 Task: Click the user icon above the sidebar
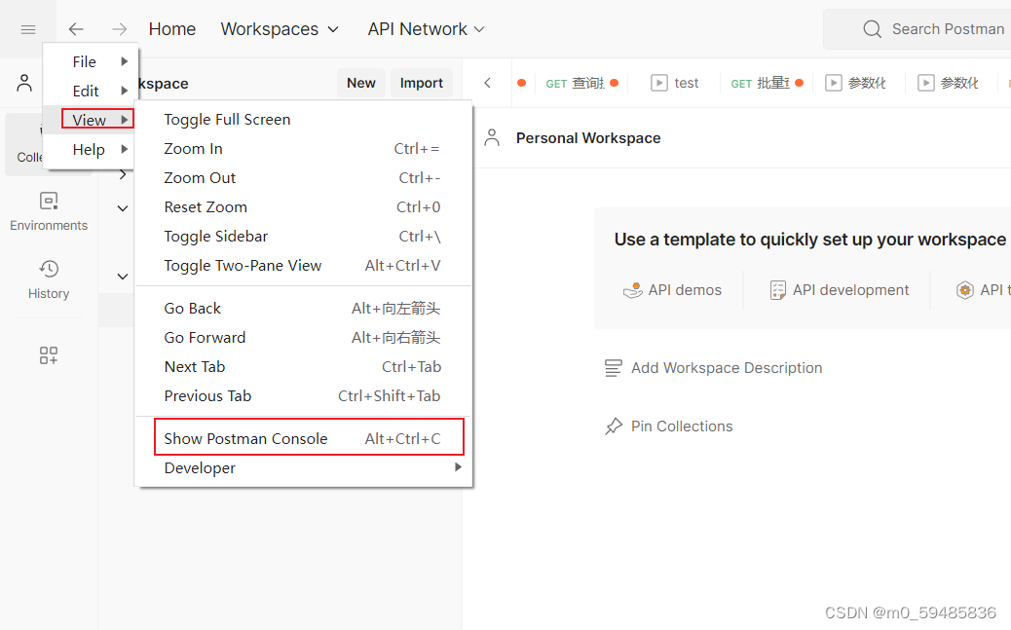pyautogui.click(x=24, y=83)
